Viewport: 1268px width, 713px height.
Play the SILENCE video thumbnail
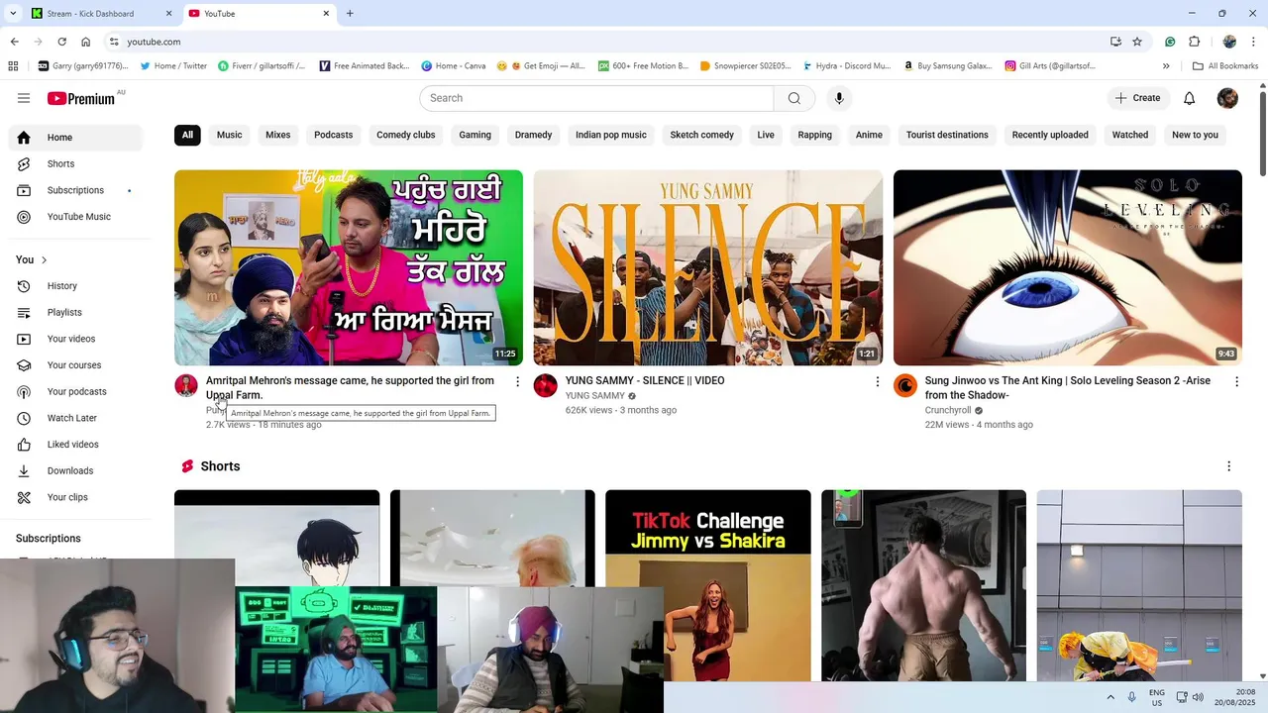(708, 267)
